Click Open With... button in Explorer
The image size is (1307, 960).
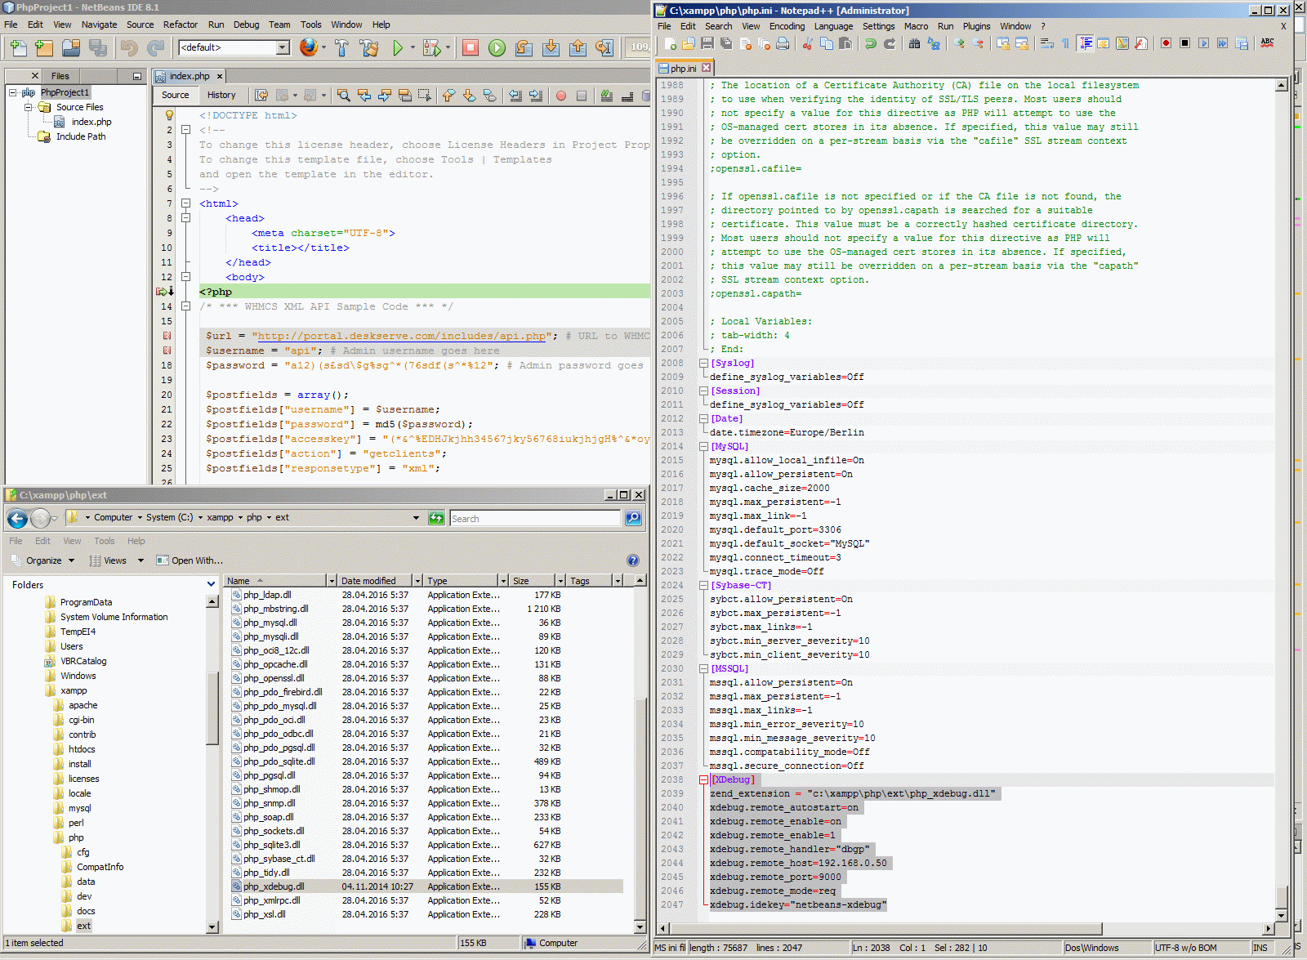click(190, 560)
